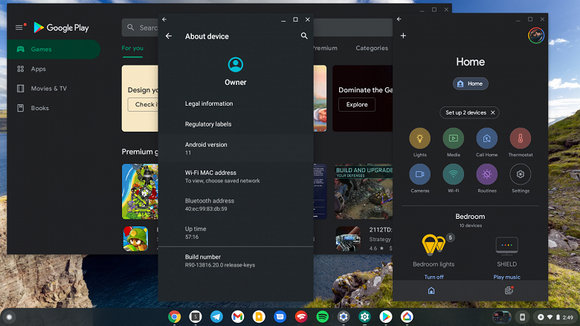580x326 pixels.
Task: Open the account avatar in Google Home
Action: 535,36
